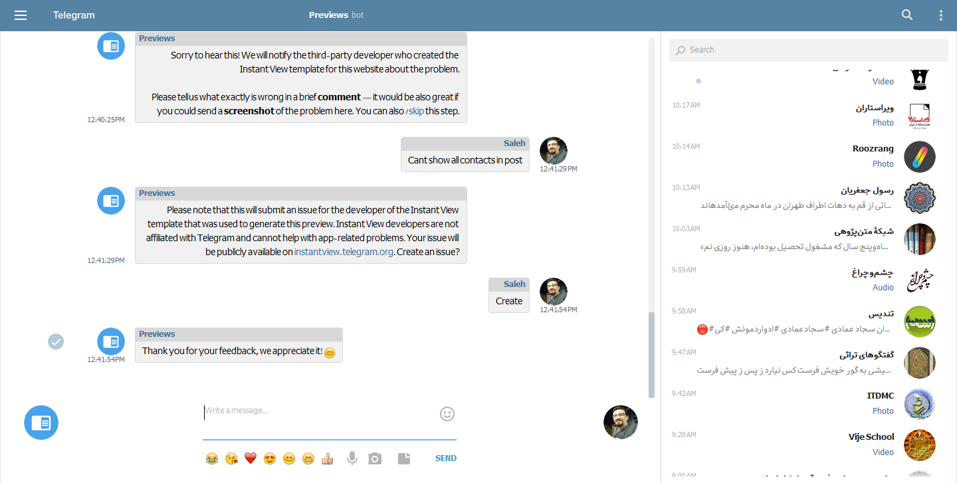Viewport: 957px width, 483px height.
Task: Open the three-dot options menu
Action: 940,15
